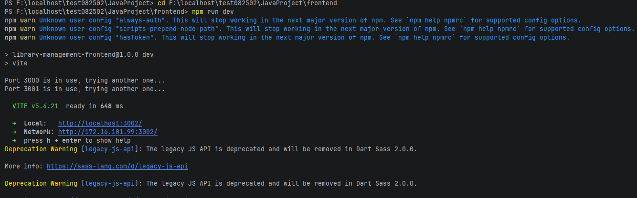Image resolution: width=637 pixels, height=198 pixels.
Task: Click the green arrow before Local
Action: tap(14, 123)
